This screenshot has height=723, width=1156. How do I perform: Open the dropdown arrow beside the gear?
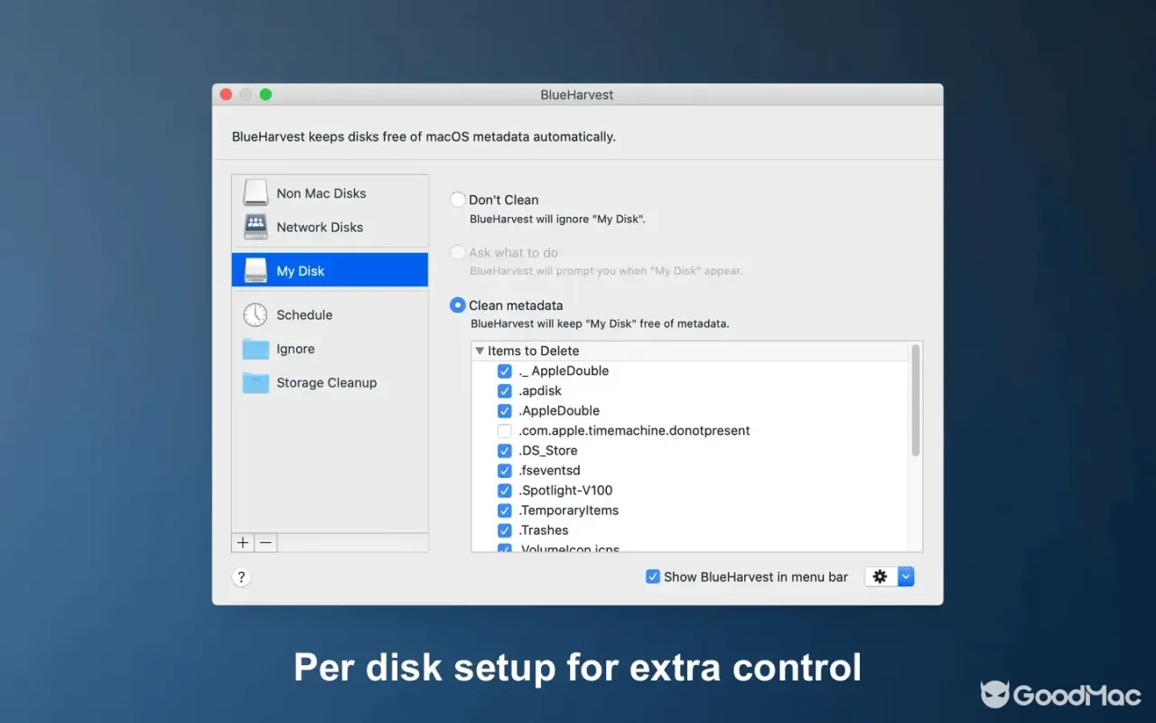point(907,577)
